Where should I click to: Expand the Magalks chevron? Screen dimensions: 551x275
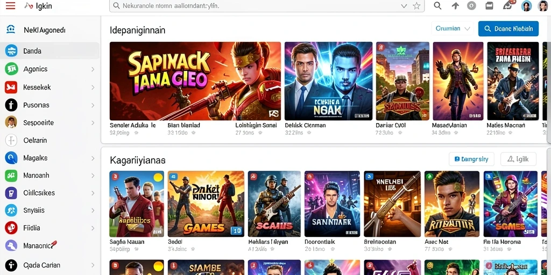93,158
